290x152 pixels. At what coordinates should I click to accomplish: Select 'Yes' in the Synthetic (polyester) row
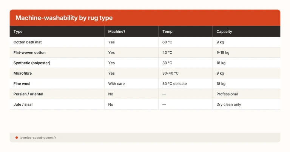coord(111,63)
